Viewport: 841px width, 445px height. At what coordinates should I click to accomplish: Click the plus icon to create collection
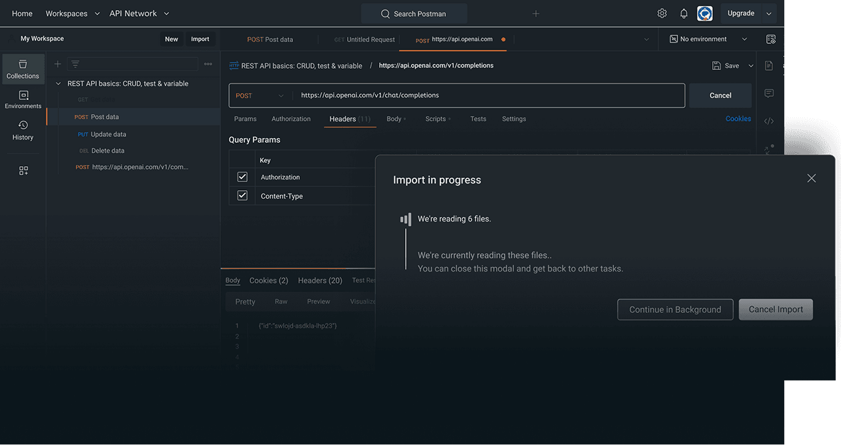57,64
